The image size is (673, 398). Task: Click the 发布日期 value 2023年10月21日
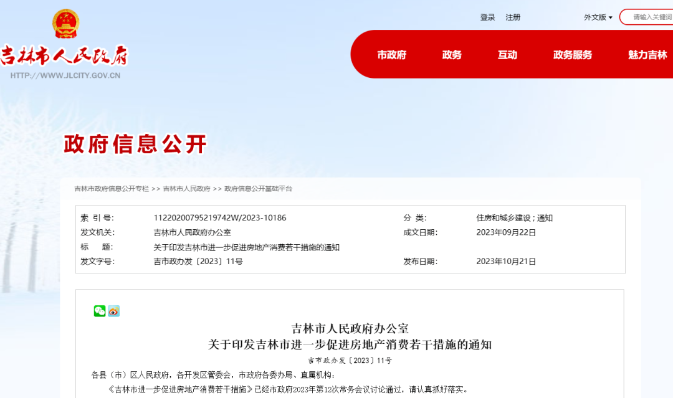(x=506, y=262)
